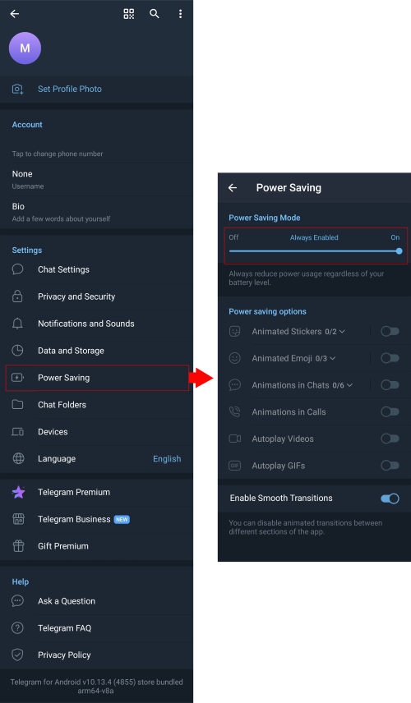Tap the purple M profile avatar

click(25, 48)
